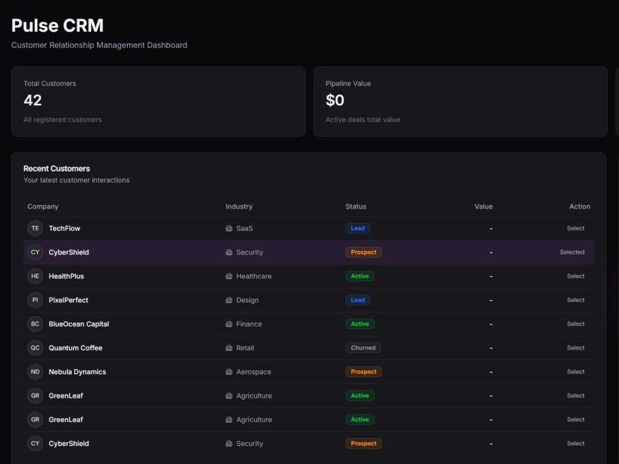Click the Pulse CRM title
The height and width of the screenshot is (464, 619).
[57, 25]
